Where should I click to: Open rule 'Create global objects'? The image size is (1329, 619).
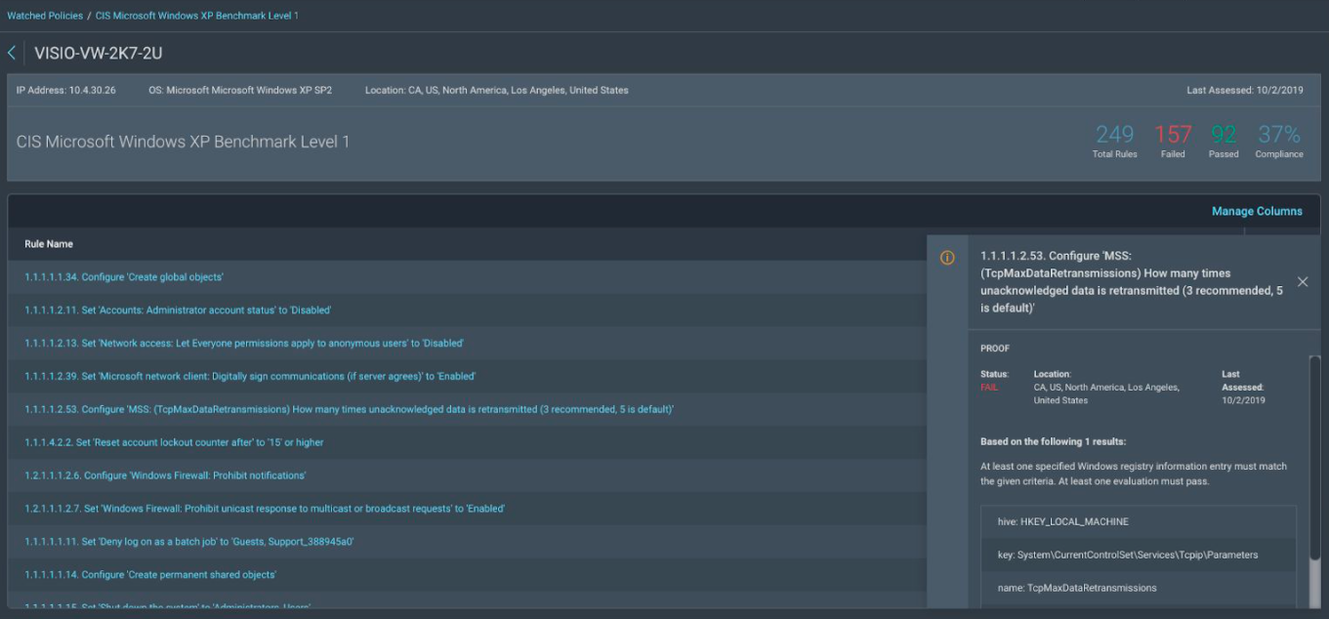124,277
